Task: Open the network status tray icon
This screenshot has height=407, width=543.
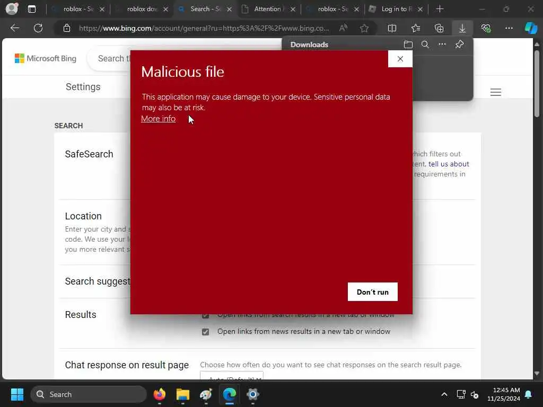Action: coord(461,394)
